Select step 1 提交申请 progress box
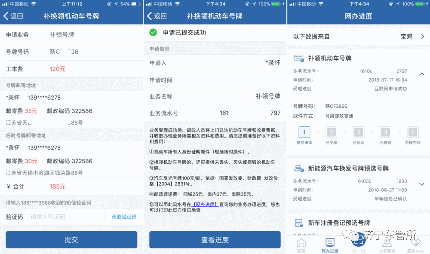The height and width of the screenshot is (254, 430). (304, 132)
